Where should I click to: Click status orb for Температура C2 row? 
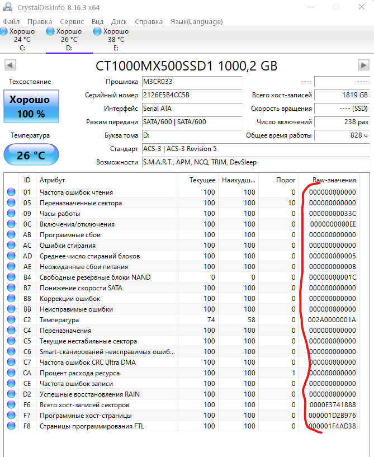[11, 320]
